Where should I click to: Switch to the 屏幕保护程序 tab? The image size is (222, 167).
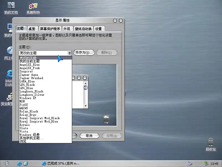[50, 29]
